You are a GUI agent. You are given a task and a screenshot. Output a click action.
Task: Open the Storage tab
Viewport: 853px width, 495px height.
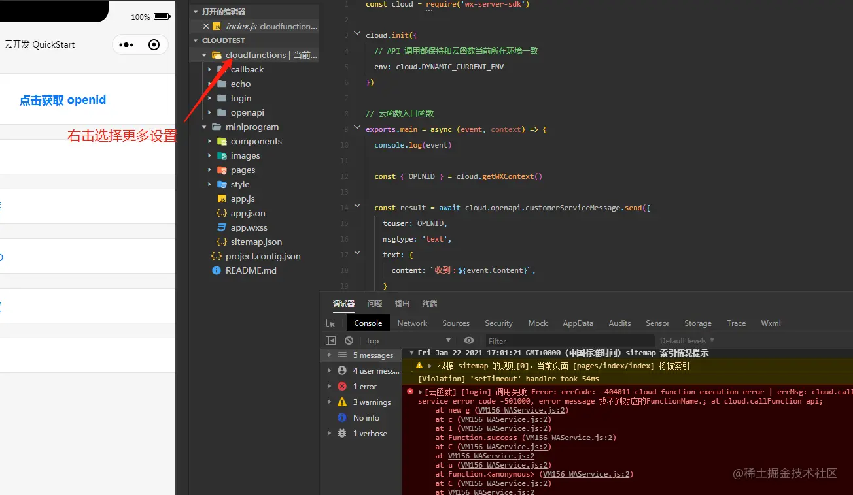pyautogui.click(x=698, y=323)
